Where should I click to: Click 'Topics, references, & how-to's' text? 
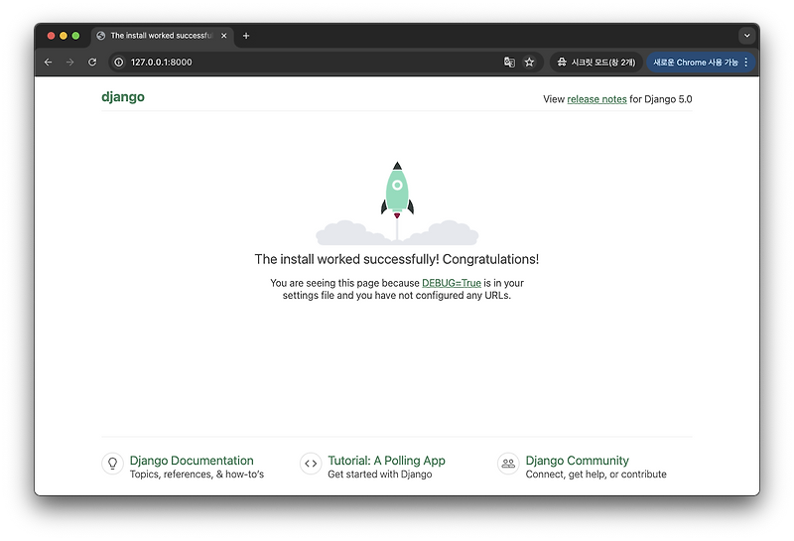[197, 474]
